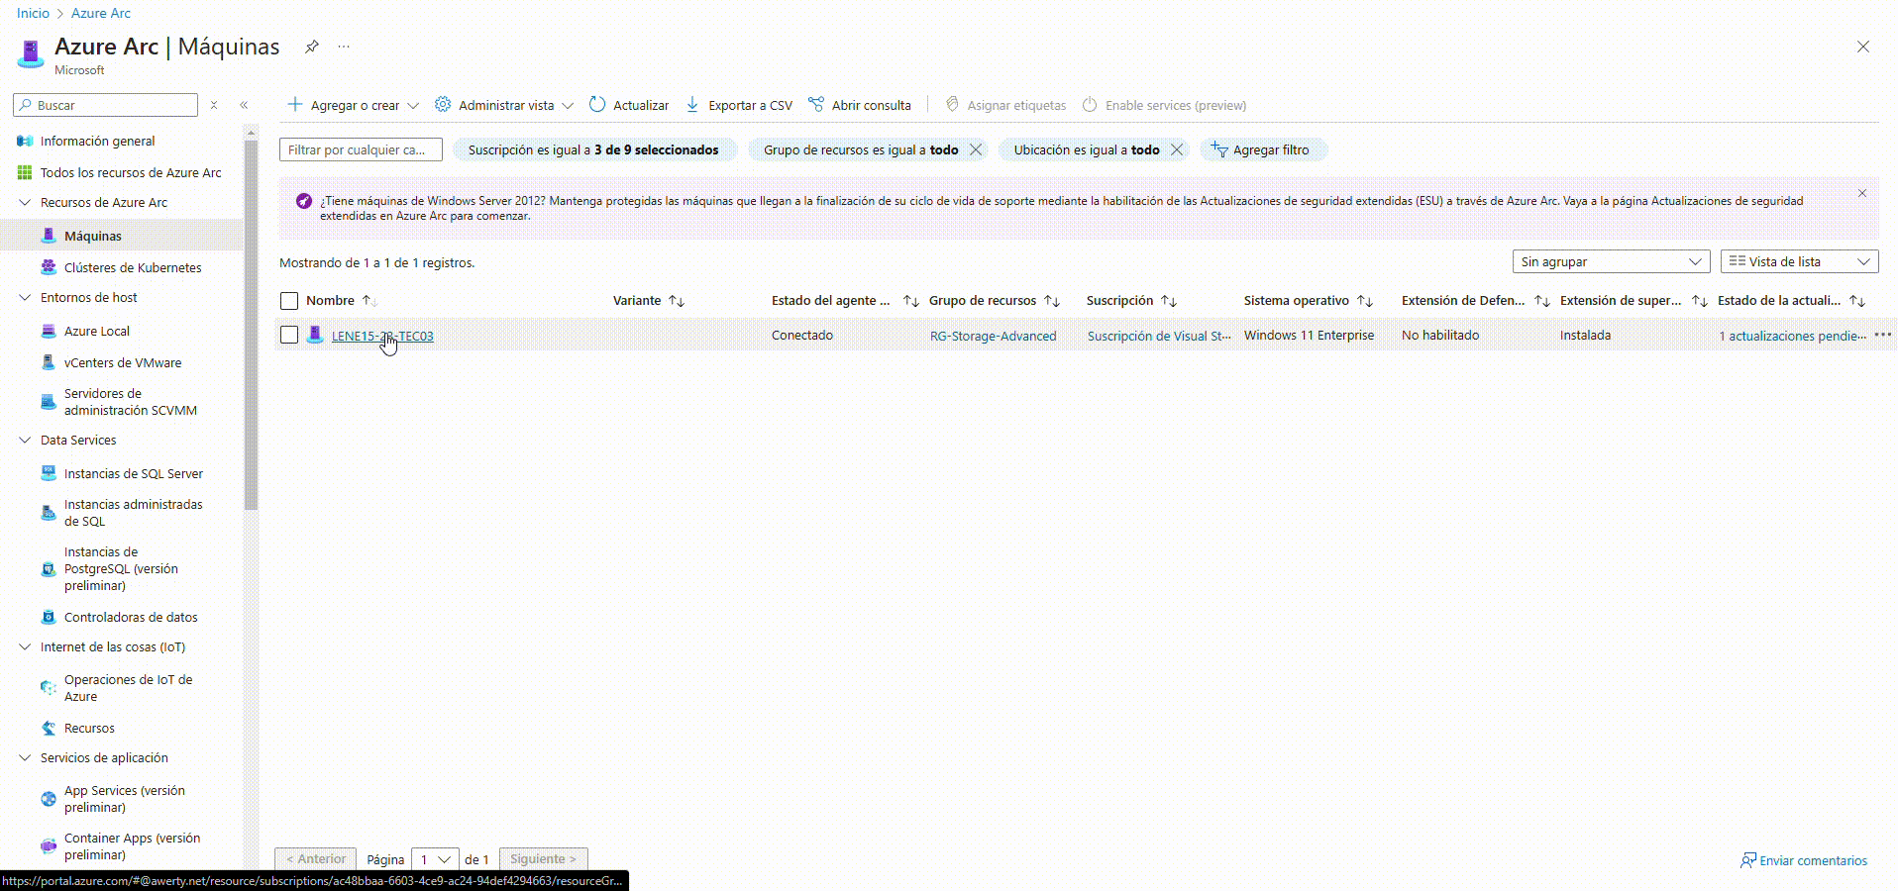Click Agregar o crear plus icon
The image size is (1898, 891).
[x=294, y=104]
